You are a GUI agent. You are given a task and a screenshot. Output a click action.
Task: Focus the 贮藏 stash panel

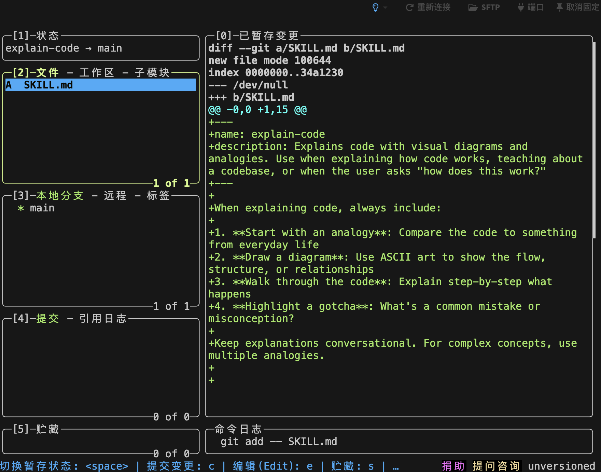tap(100, 441)
